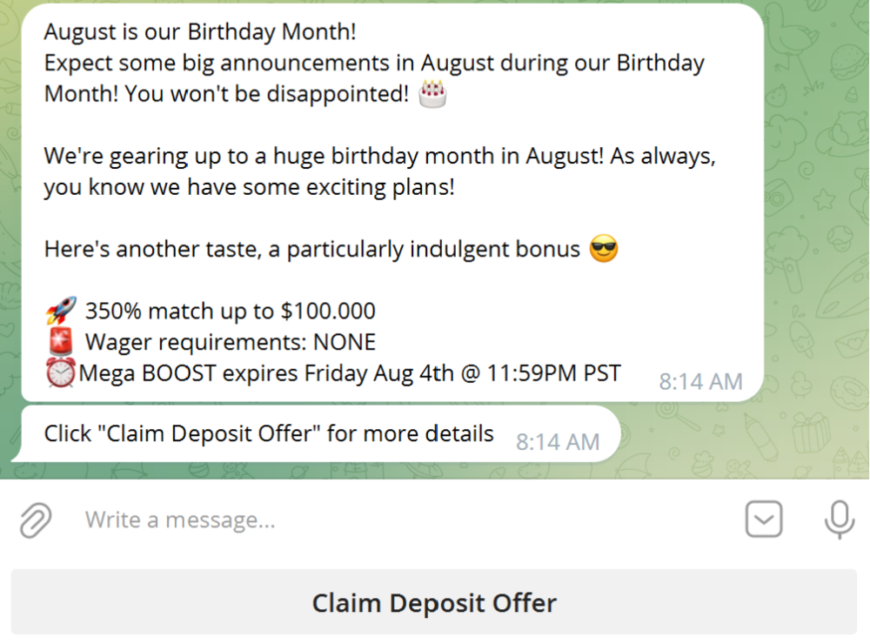Click the paperclip attach file icon
Viewport: 870px width, 644px height.
click(36, 520)
